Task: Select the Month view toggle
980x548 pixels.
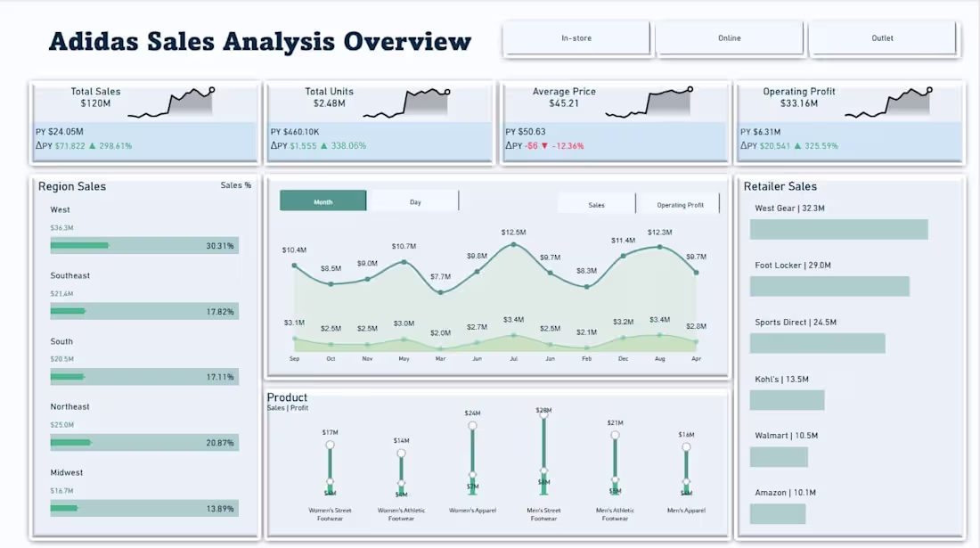Action: click(322, 200)
